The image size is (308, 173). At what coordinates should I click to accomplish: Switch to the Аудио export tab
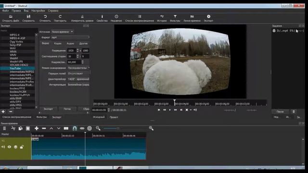(x=70, y=43)
